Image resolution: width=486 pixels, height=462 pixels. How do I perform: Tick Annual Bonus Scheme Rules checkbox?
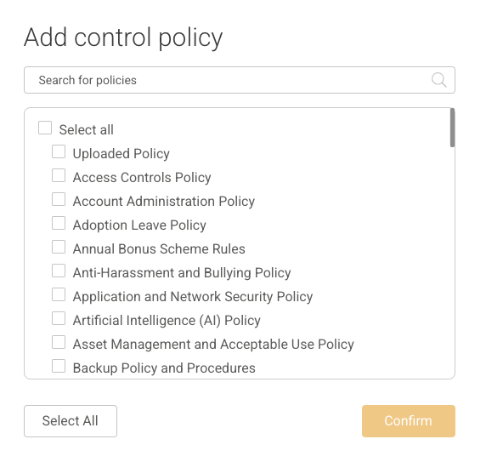pyautogui.click(x=59, y=247)
